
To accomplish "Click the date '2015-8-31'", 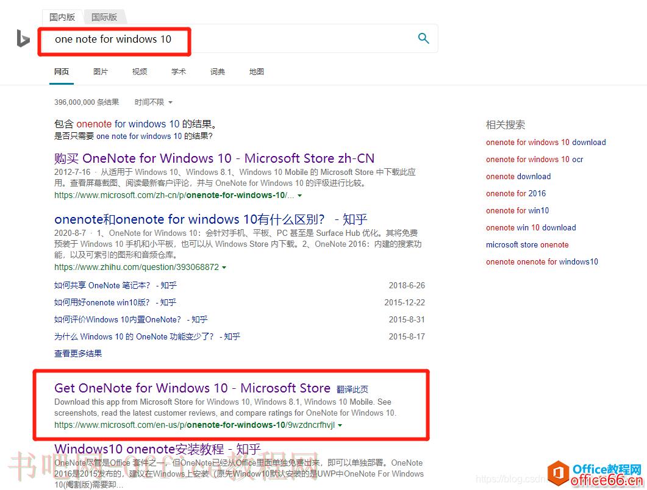I will click(x=407, y=319).
